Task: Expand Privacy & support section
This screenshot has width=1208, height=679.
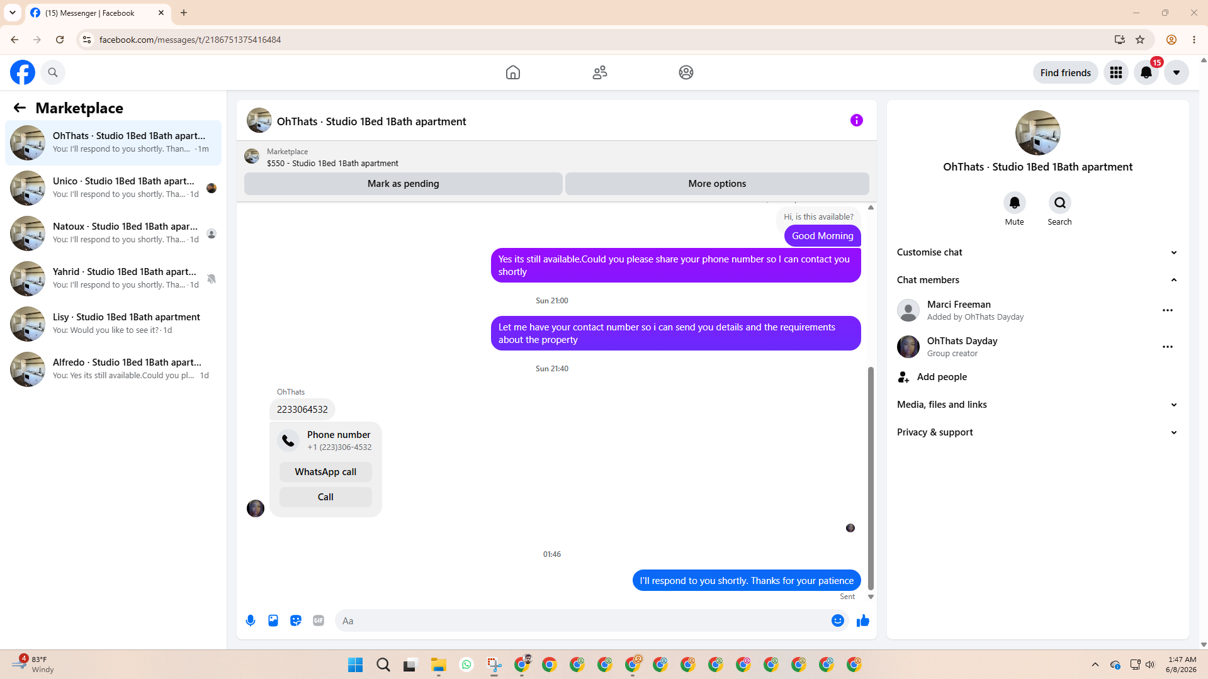Action: click(x=1037, y=432)
